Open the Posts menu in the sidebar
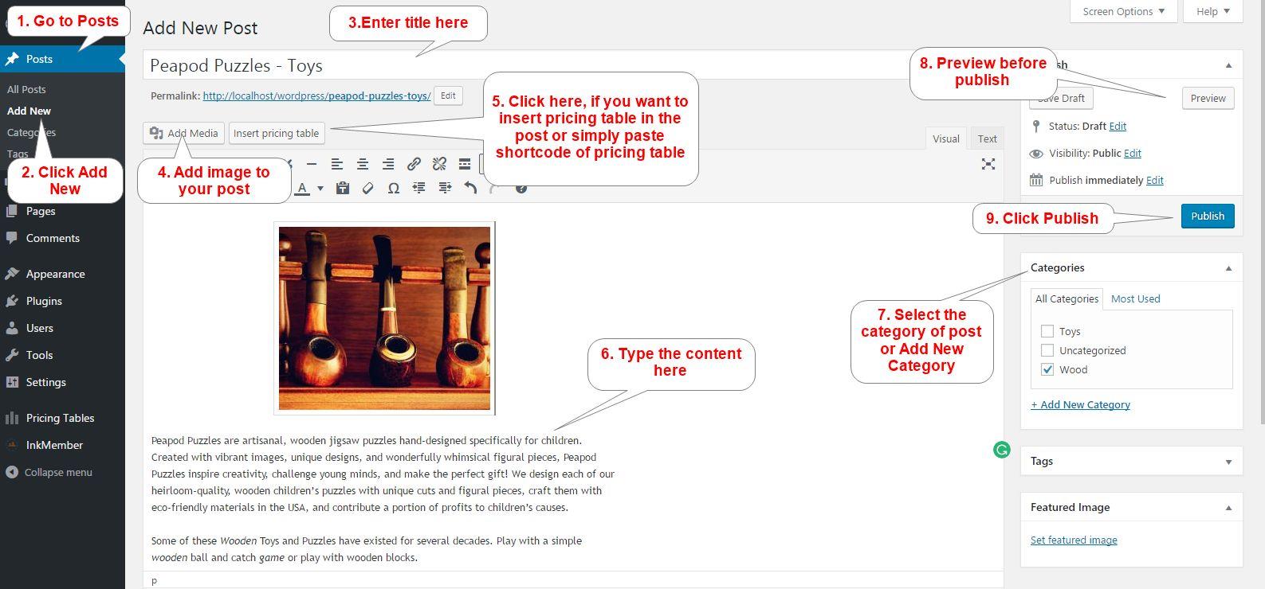The height and width of the screenshot is (589, 1265). 62,59
